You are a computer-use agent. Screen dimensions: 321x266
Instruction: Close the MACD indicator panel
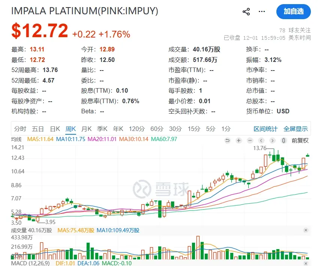[x=306, y=263]
